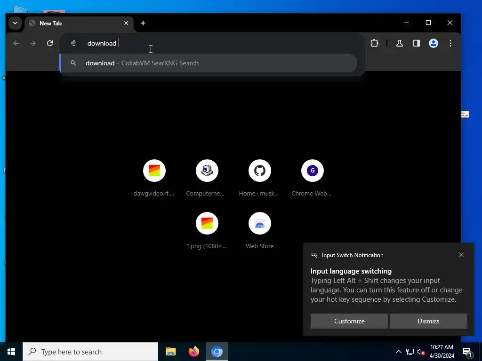
Task: Open the 1.png (1088×... shortcut
Action: pos(207,231)
